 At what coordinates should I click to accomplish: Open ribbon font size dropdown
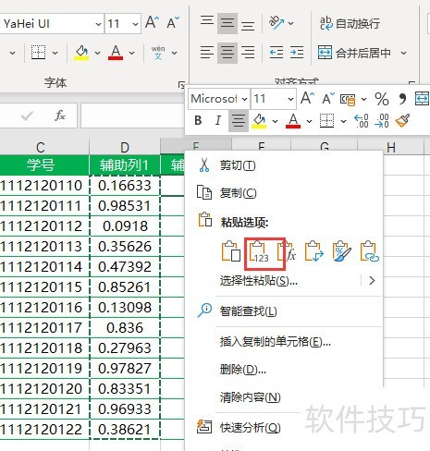[135, 24]
